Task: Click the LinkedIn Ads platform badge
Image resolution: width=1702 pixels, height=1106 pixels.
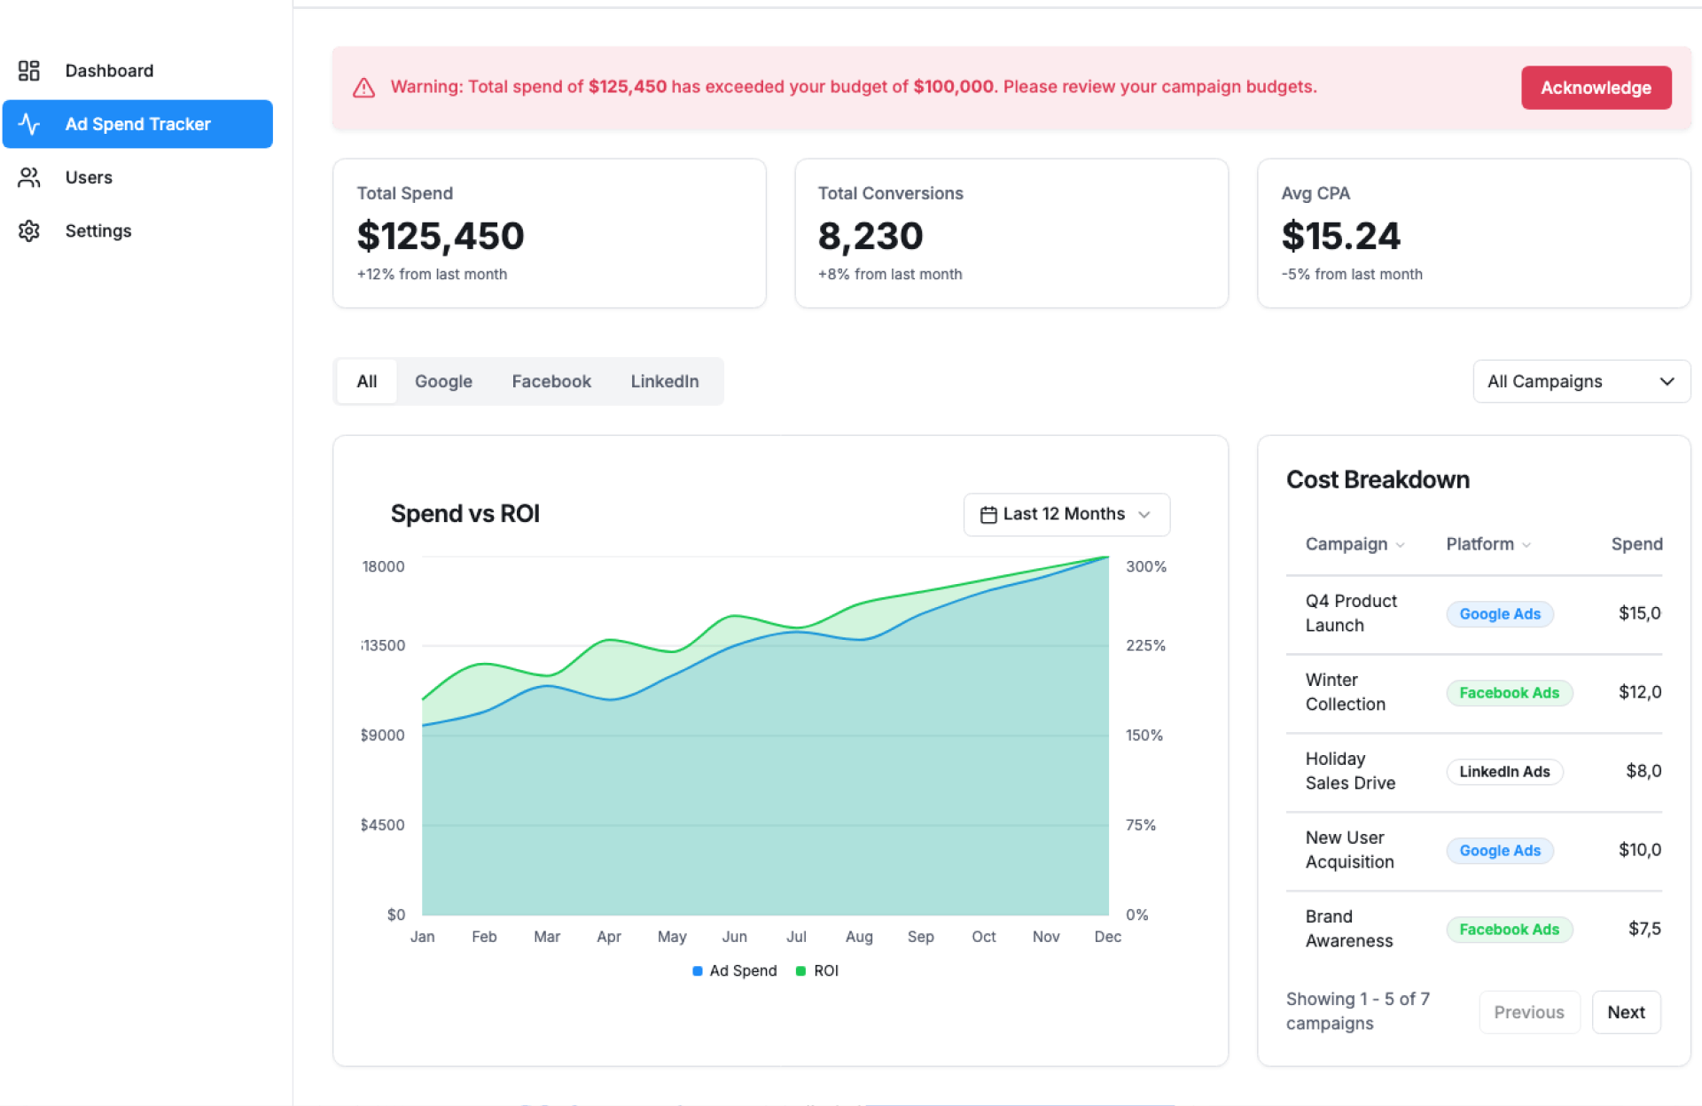Action: tap(1503, 772)
